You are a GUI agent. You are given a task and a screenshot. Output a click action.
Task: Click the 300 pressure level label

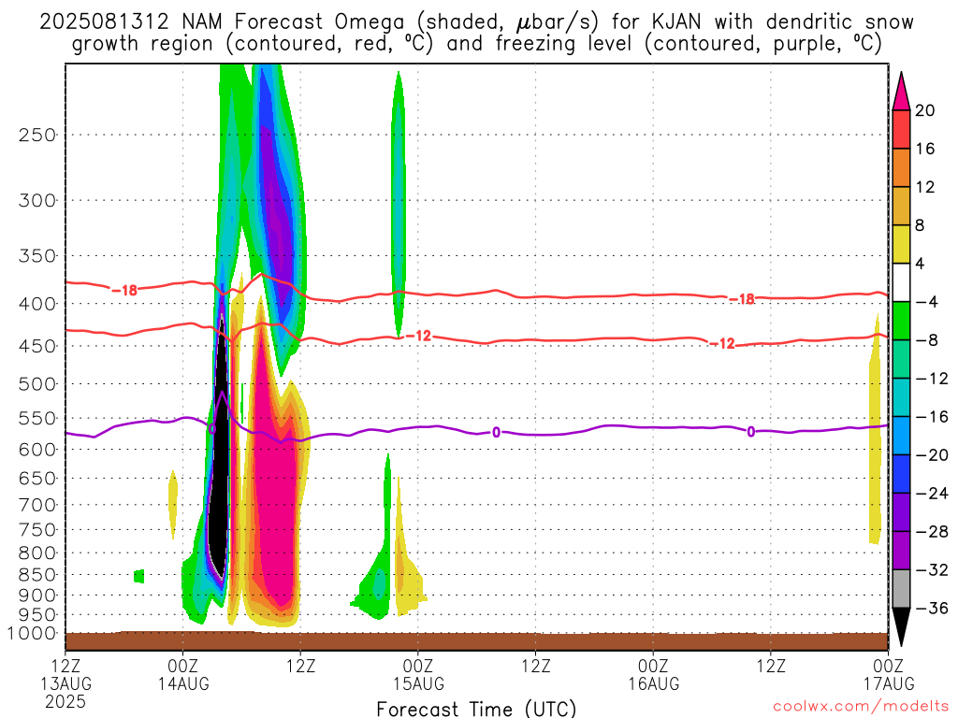coord(37,200)
